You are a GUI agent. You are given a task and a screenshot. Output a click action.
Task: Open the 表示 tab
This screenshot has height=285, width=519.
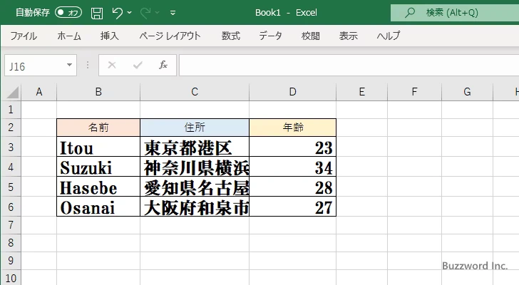(x=348, y=36)
